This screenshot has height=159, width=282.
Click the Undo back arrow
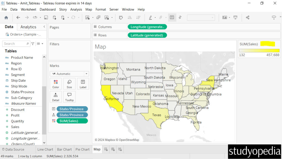pos(18,17)
